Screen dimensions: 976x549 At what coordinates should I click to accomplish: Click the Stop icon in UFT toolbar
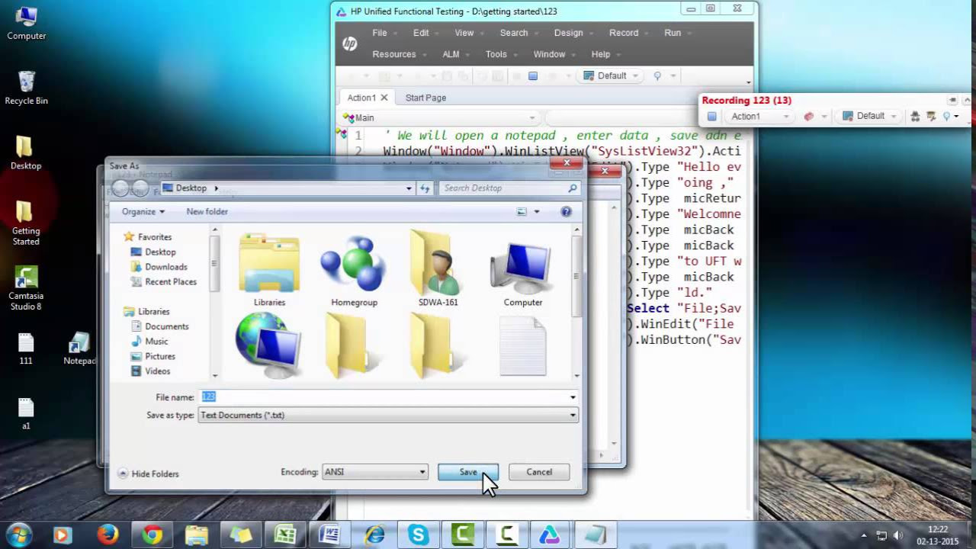(533, 76)
